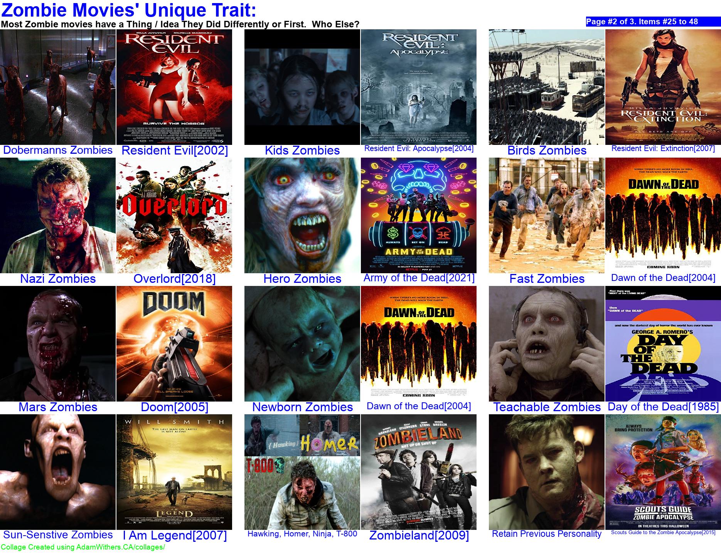Click the Resident Evil: Apocalypse poster

419,87
